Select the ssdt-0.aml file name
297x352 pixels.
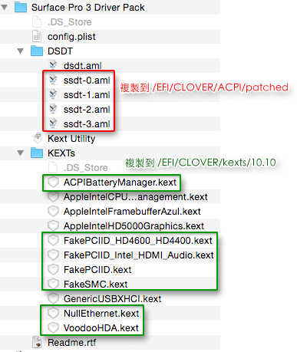pos(87,81)
